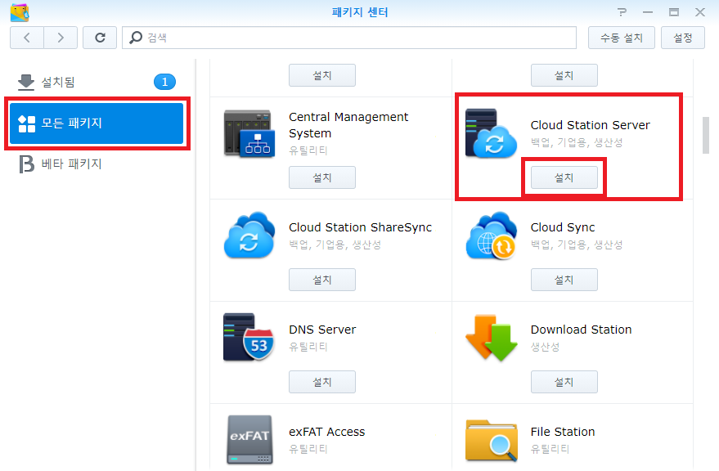Open 수동 설치 manual install
719x471 pixels.
point(622,38)
